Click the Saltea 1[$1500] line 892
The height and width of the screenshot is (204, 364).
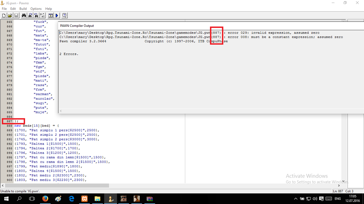coord(47,144)
